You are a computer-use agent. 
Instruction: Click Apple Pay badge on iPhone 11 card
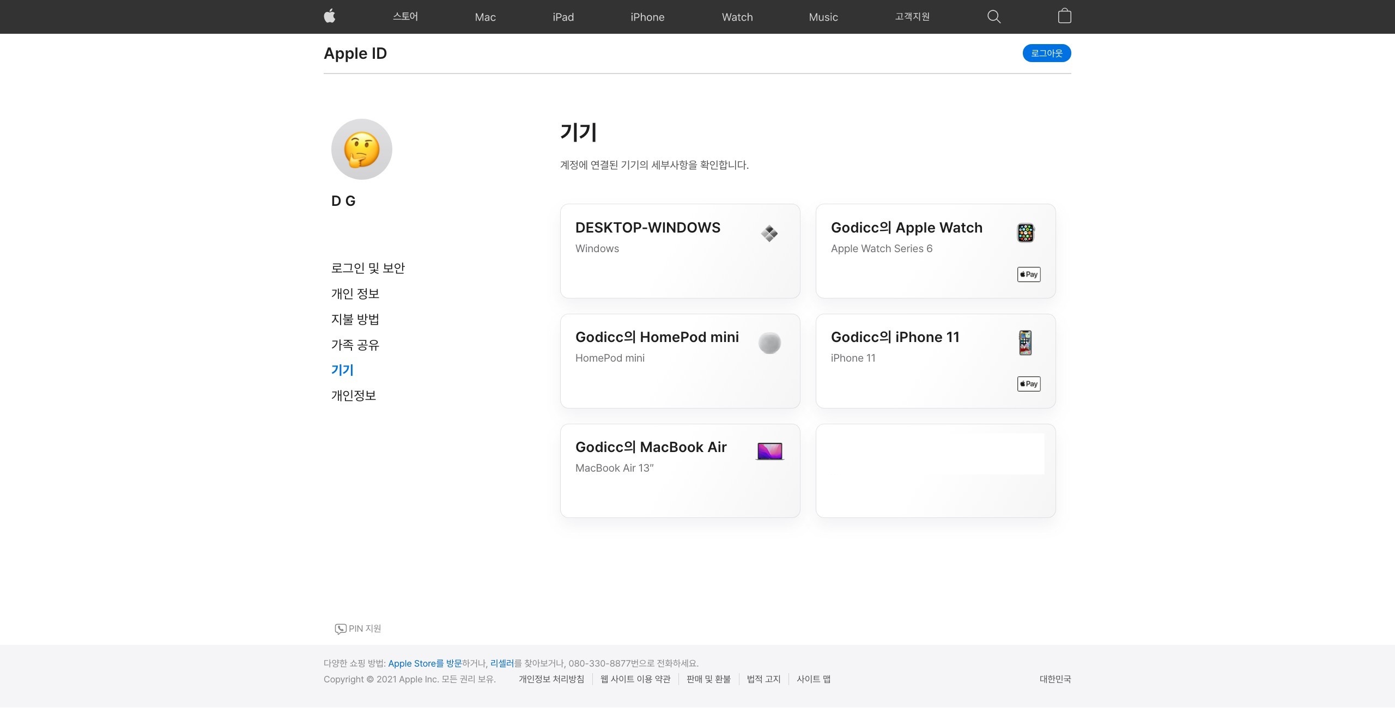click(x=1028, y=384)
